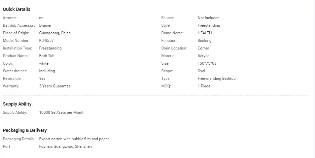Click the HEALTH brand name value

coord(205,33)
